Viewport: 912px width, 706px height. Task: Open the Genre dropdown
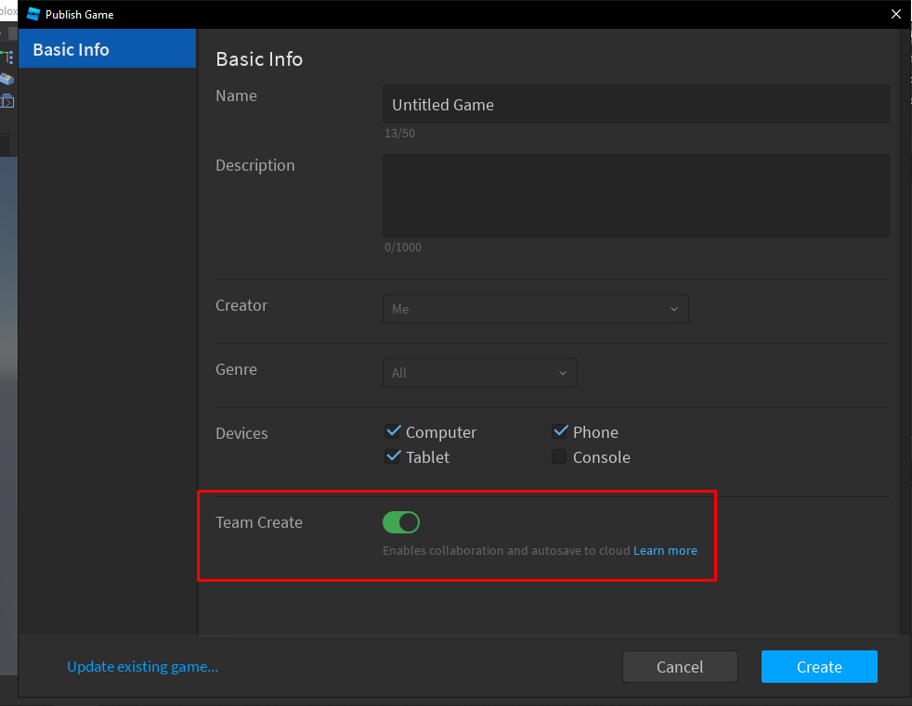pyautogui.click(x=480, y=373)
